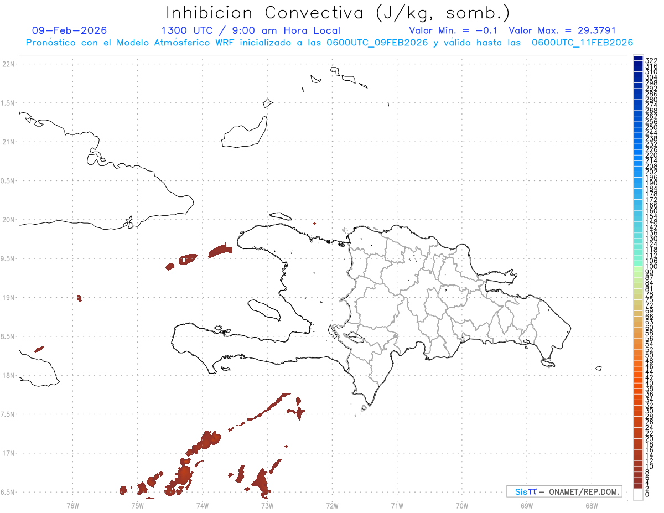Click the '74W' longitude label
This screenshot has width=664, height=513.
click(x=202, y=505)
